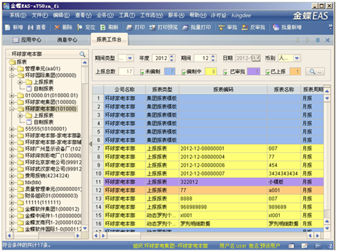The image size is (337, 252).
Task: Toggle the 已审批 checkbox
Action: coord(225,72)
